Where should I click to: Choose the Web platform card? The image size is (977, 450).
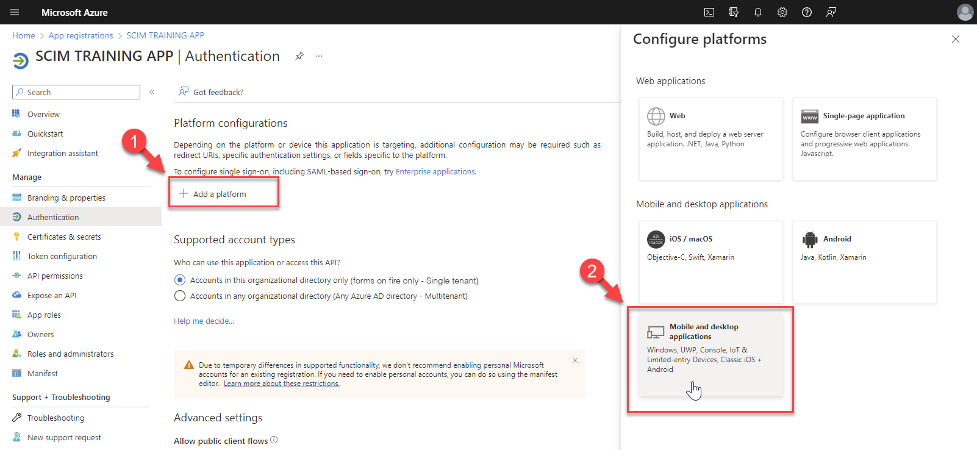[711, 139]
